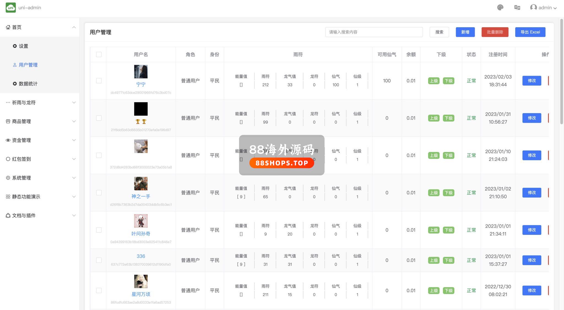
Task: Expand the 商品管理 menu chevron
Action: coord(74,121)
